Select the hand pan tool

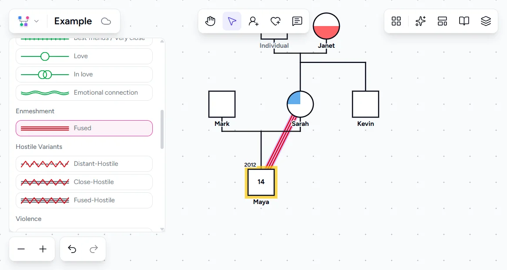(210, 21)
